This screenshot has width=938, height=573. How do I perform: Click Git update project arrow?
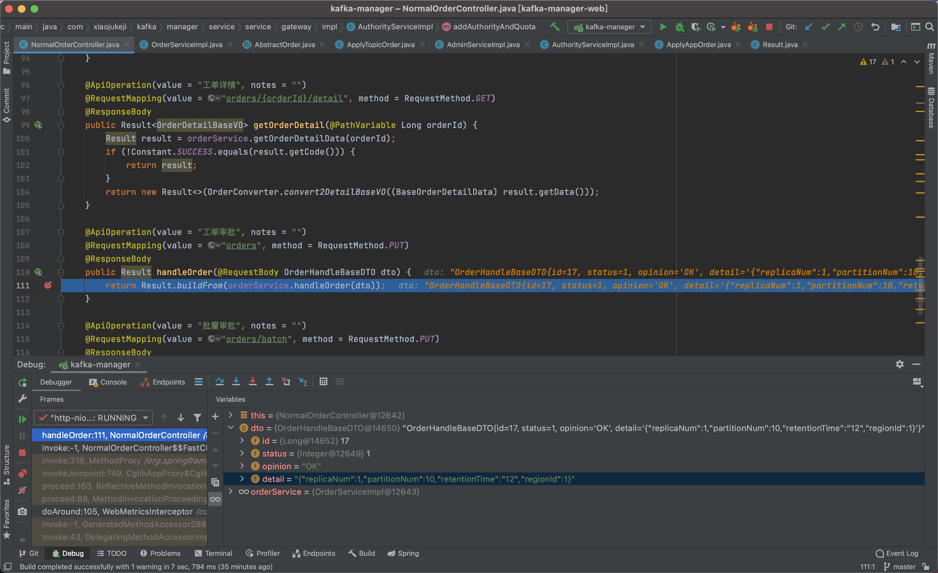coord(808,27)
